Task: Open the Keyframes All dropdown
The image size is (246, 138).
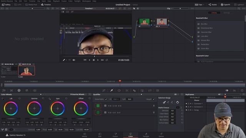Action: [x=220, y=94]
